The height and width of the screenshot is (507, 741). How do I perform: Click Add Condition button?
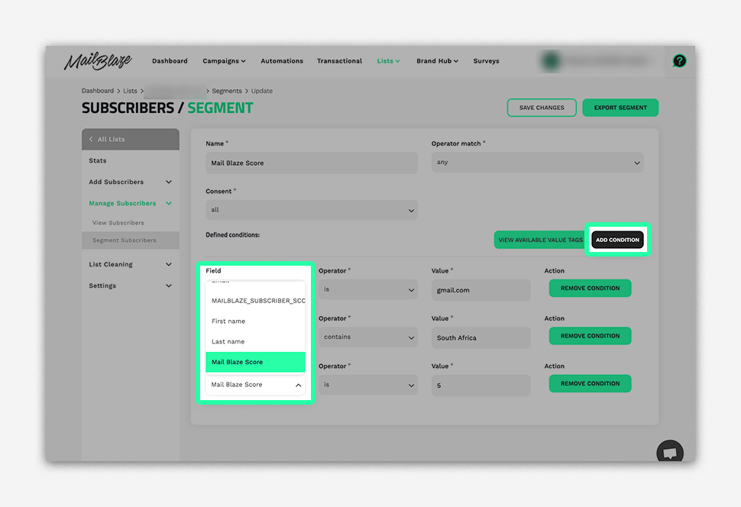pos(617,240)
